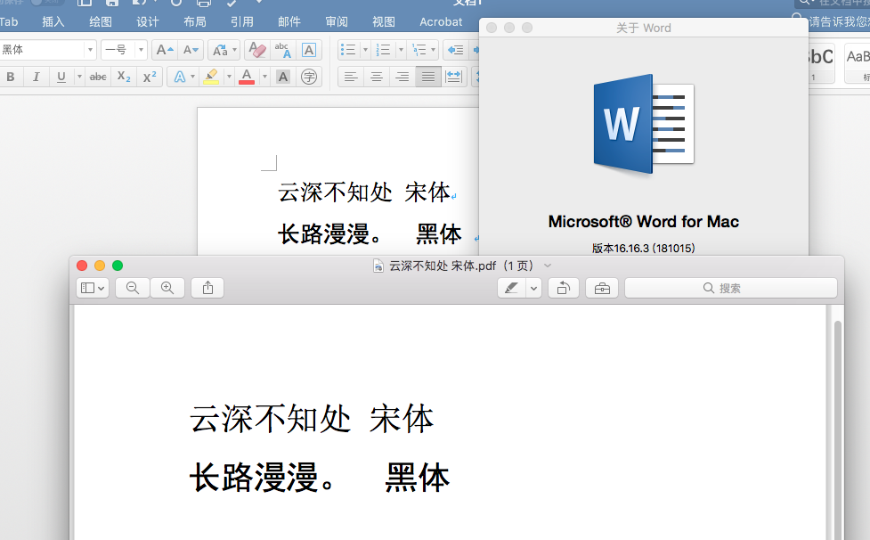
Task: Expand font color dropdown arrow
Action: coord(264,77)
